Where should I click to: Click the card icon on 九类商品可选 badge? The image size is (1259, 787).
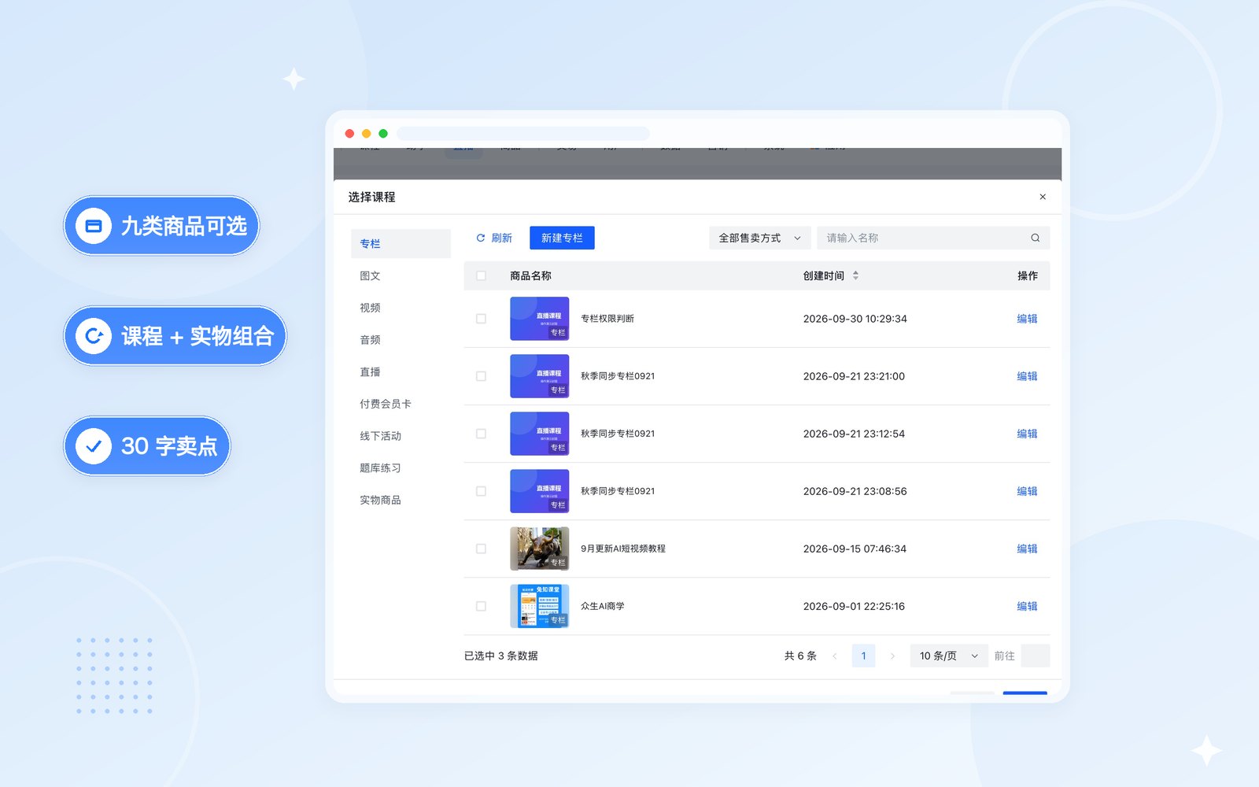(93, 226)
